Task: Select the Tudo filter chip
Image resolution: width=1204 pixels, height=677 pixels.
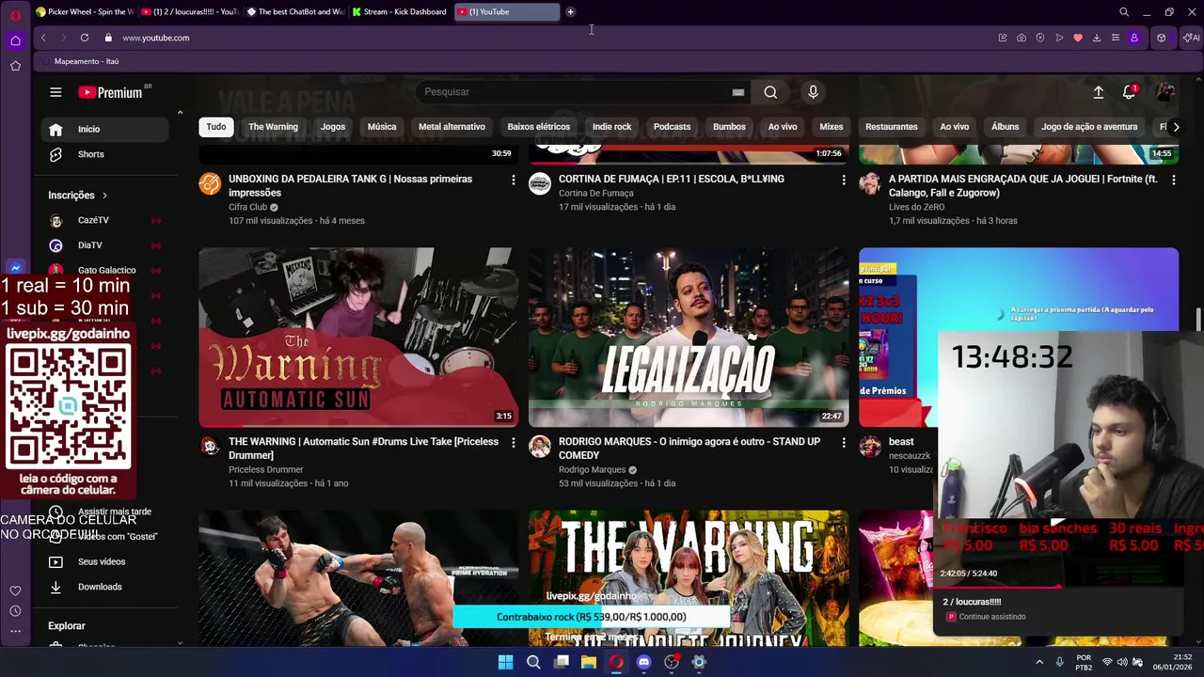Action: click(216, 127)
